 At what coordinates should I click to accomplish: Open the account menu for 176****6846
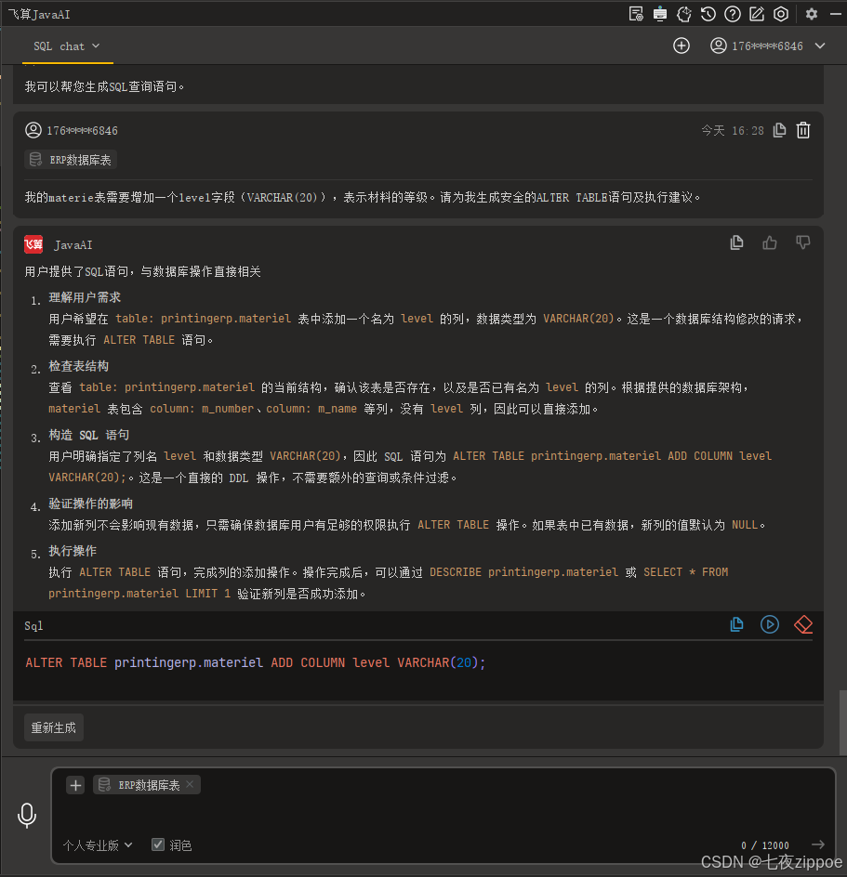pyautogui.click(x=768, y=46)
